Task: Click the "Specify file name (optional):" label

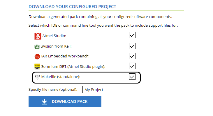Action: (53, 89)
